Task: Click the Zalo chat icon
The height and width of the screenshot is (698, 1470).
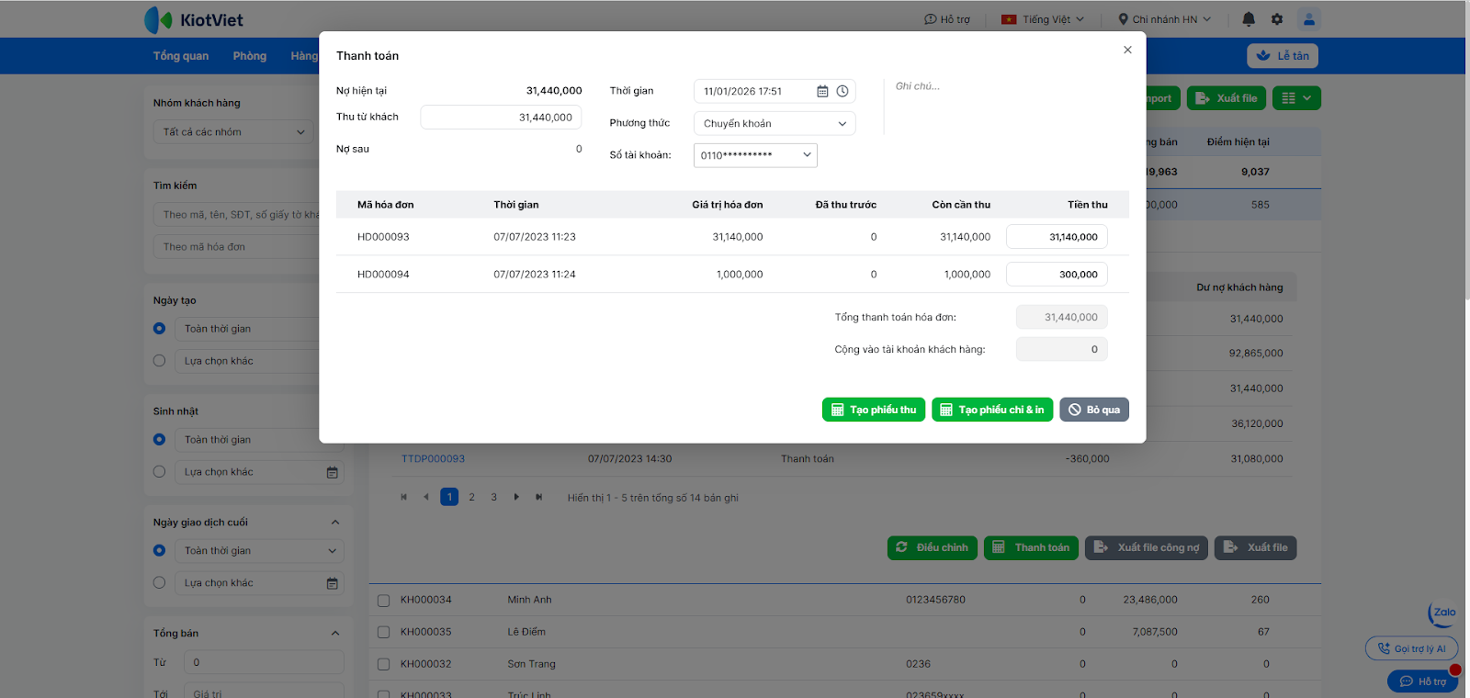Action: pyautogui.click(x=1443, y=613)
